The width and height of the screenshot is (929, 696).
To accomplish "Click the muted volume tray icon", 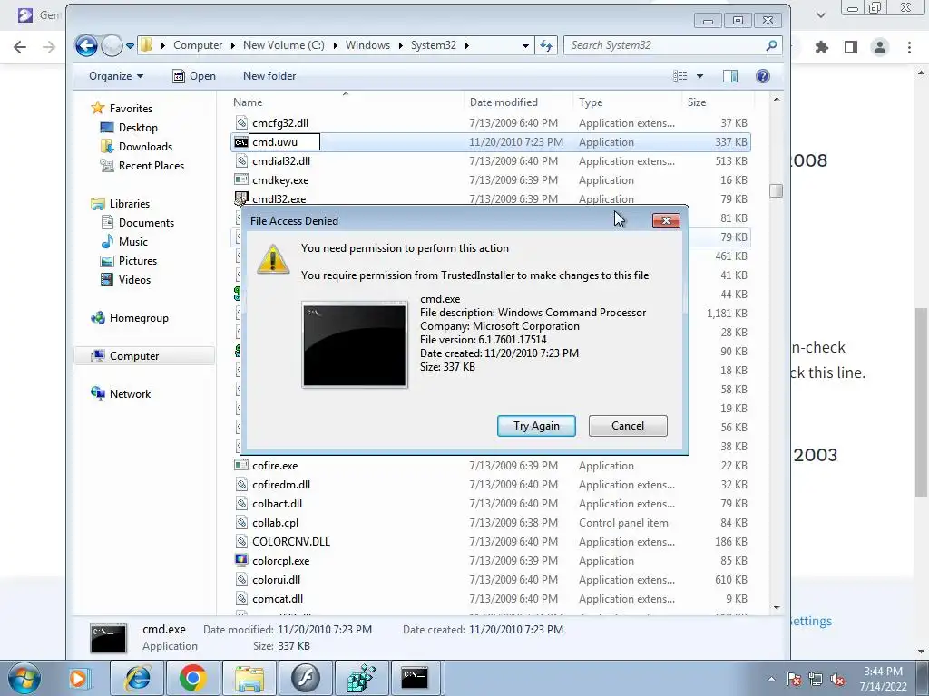I will click(837, 679).
